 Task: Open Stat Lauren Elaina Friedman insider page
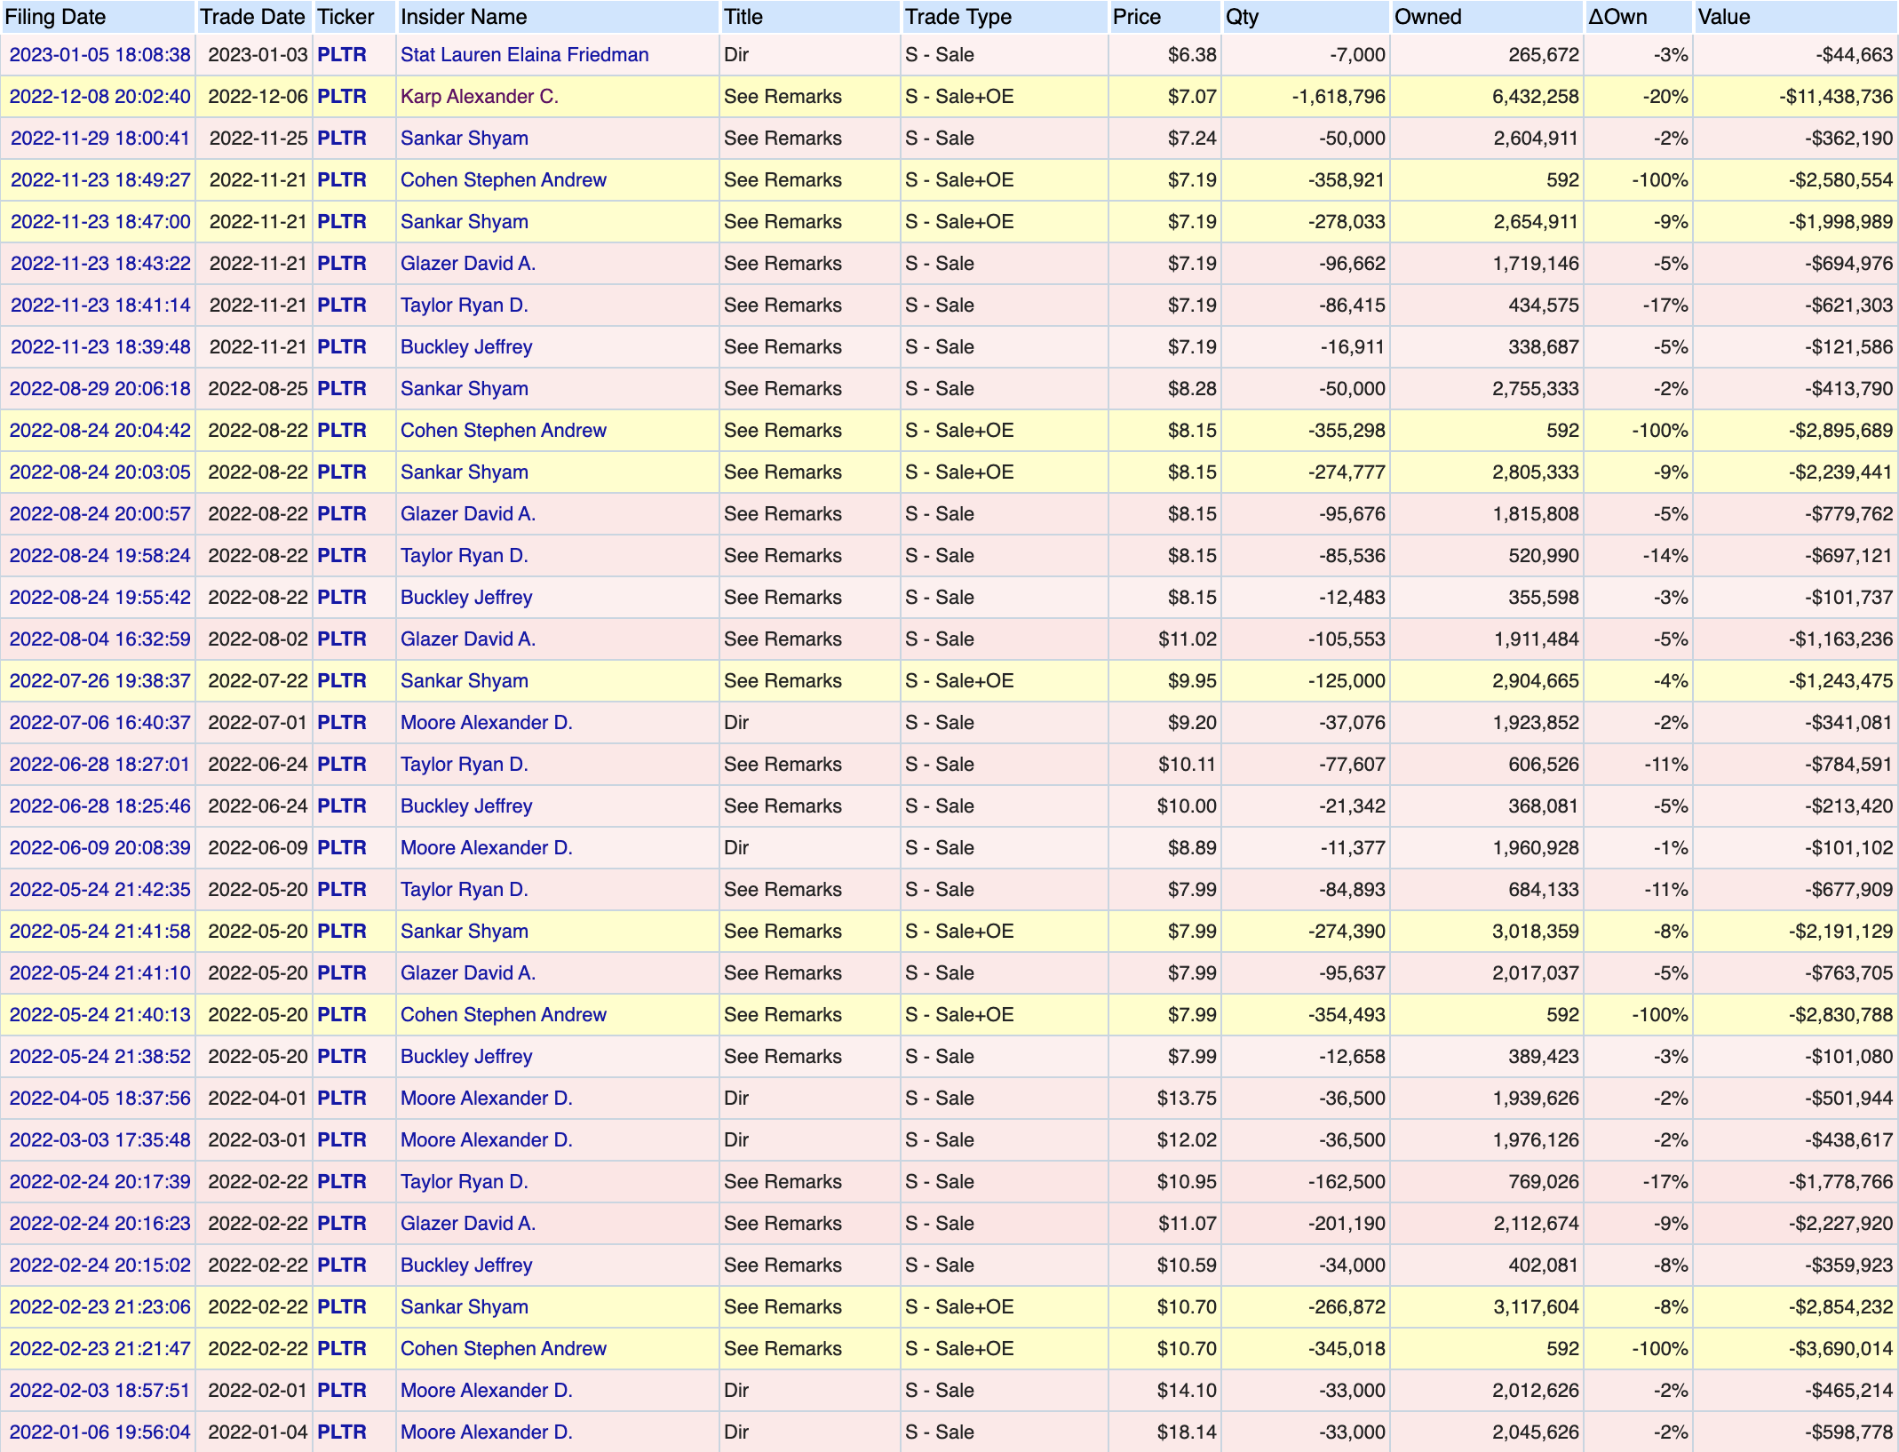tap(524, 54)
